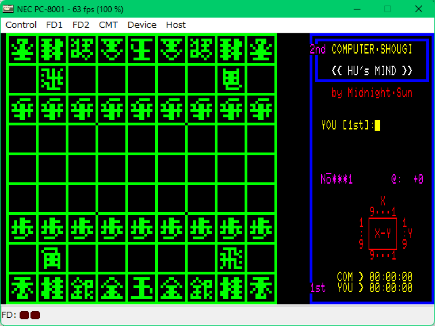The height and width of the screenshot is (326, 435).
Task: Click the NEC PC-8001 title bar icon
Action: pyautogui.click(x=7, y=9)
